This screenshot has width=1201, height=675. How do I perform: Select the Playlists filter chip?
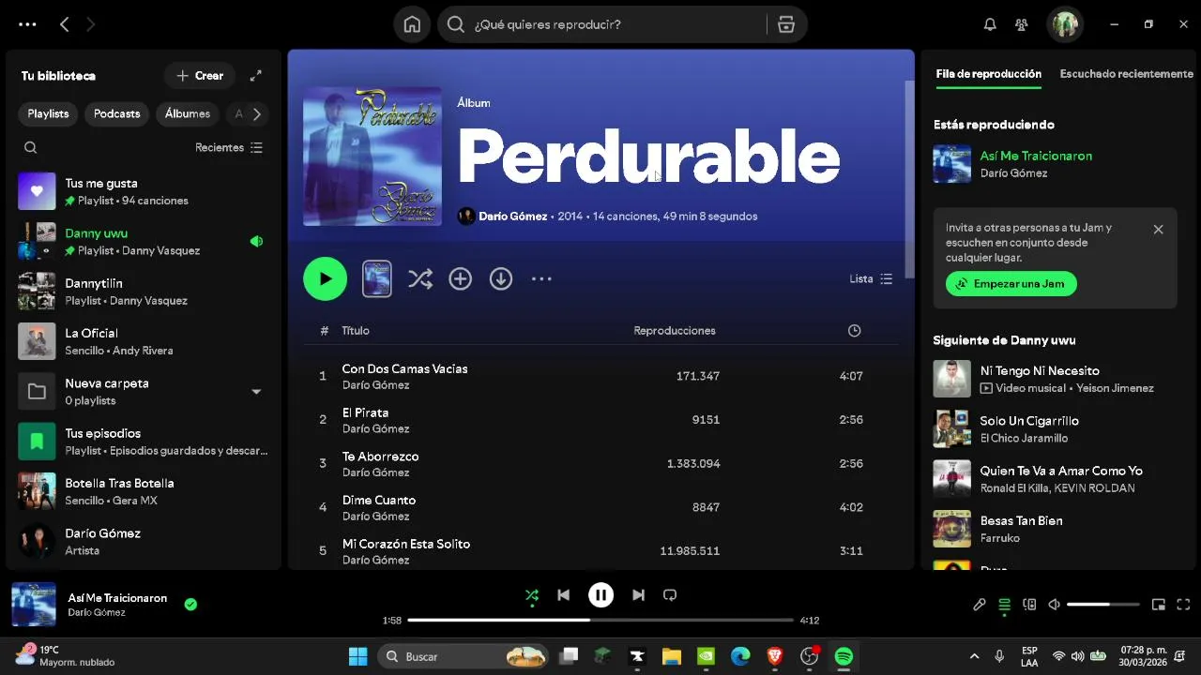pyautogui.click(x=48, y=113)
